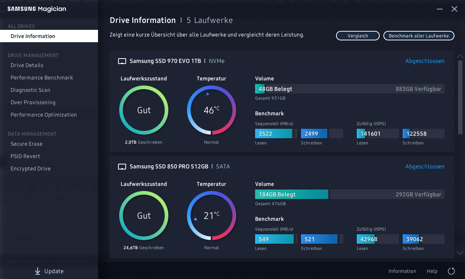Image resolution: width=465 pixels, height=279 pixels.
Task: Open Drive Information in sidebar
Action: click(49, 36)
